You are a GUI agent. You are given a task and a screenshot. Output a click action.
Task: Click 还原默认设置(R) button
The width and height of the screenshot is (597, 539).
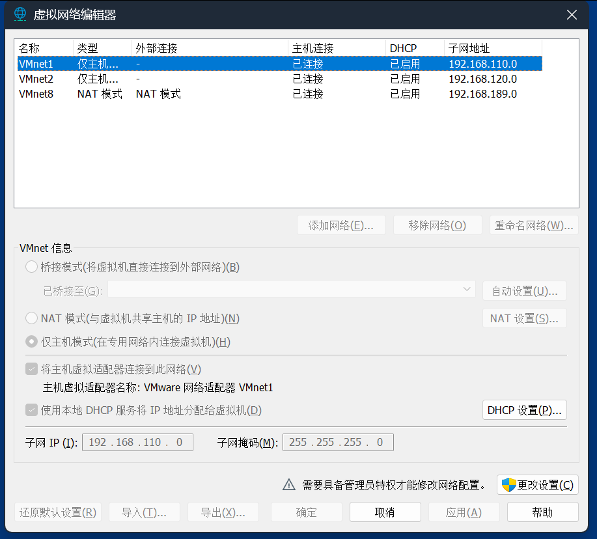(58, 512)
